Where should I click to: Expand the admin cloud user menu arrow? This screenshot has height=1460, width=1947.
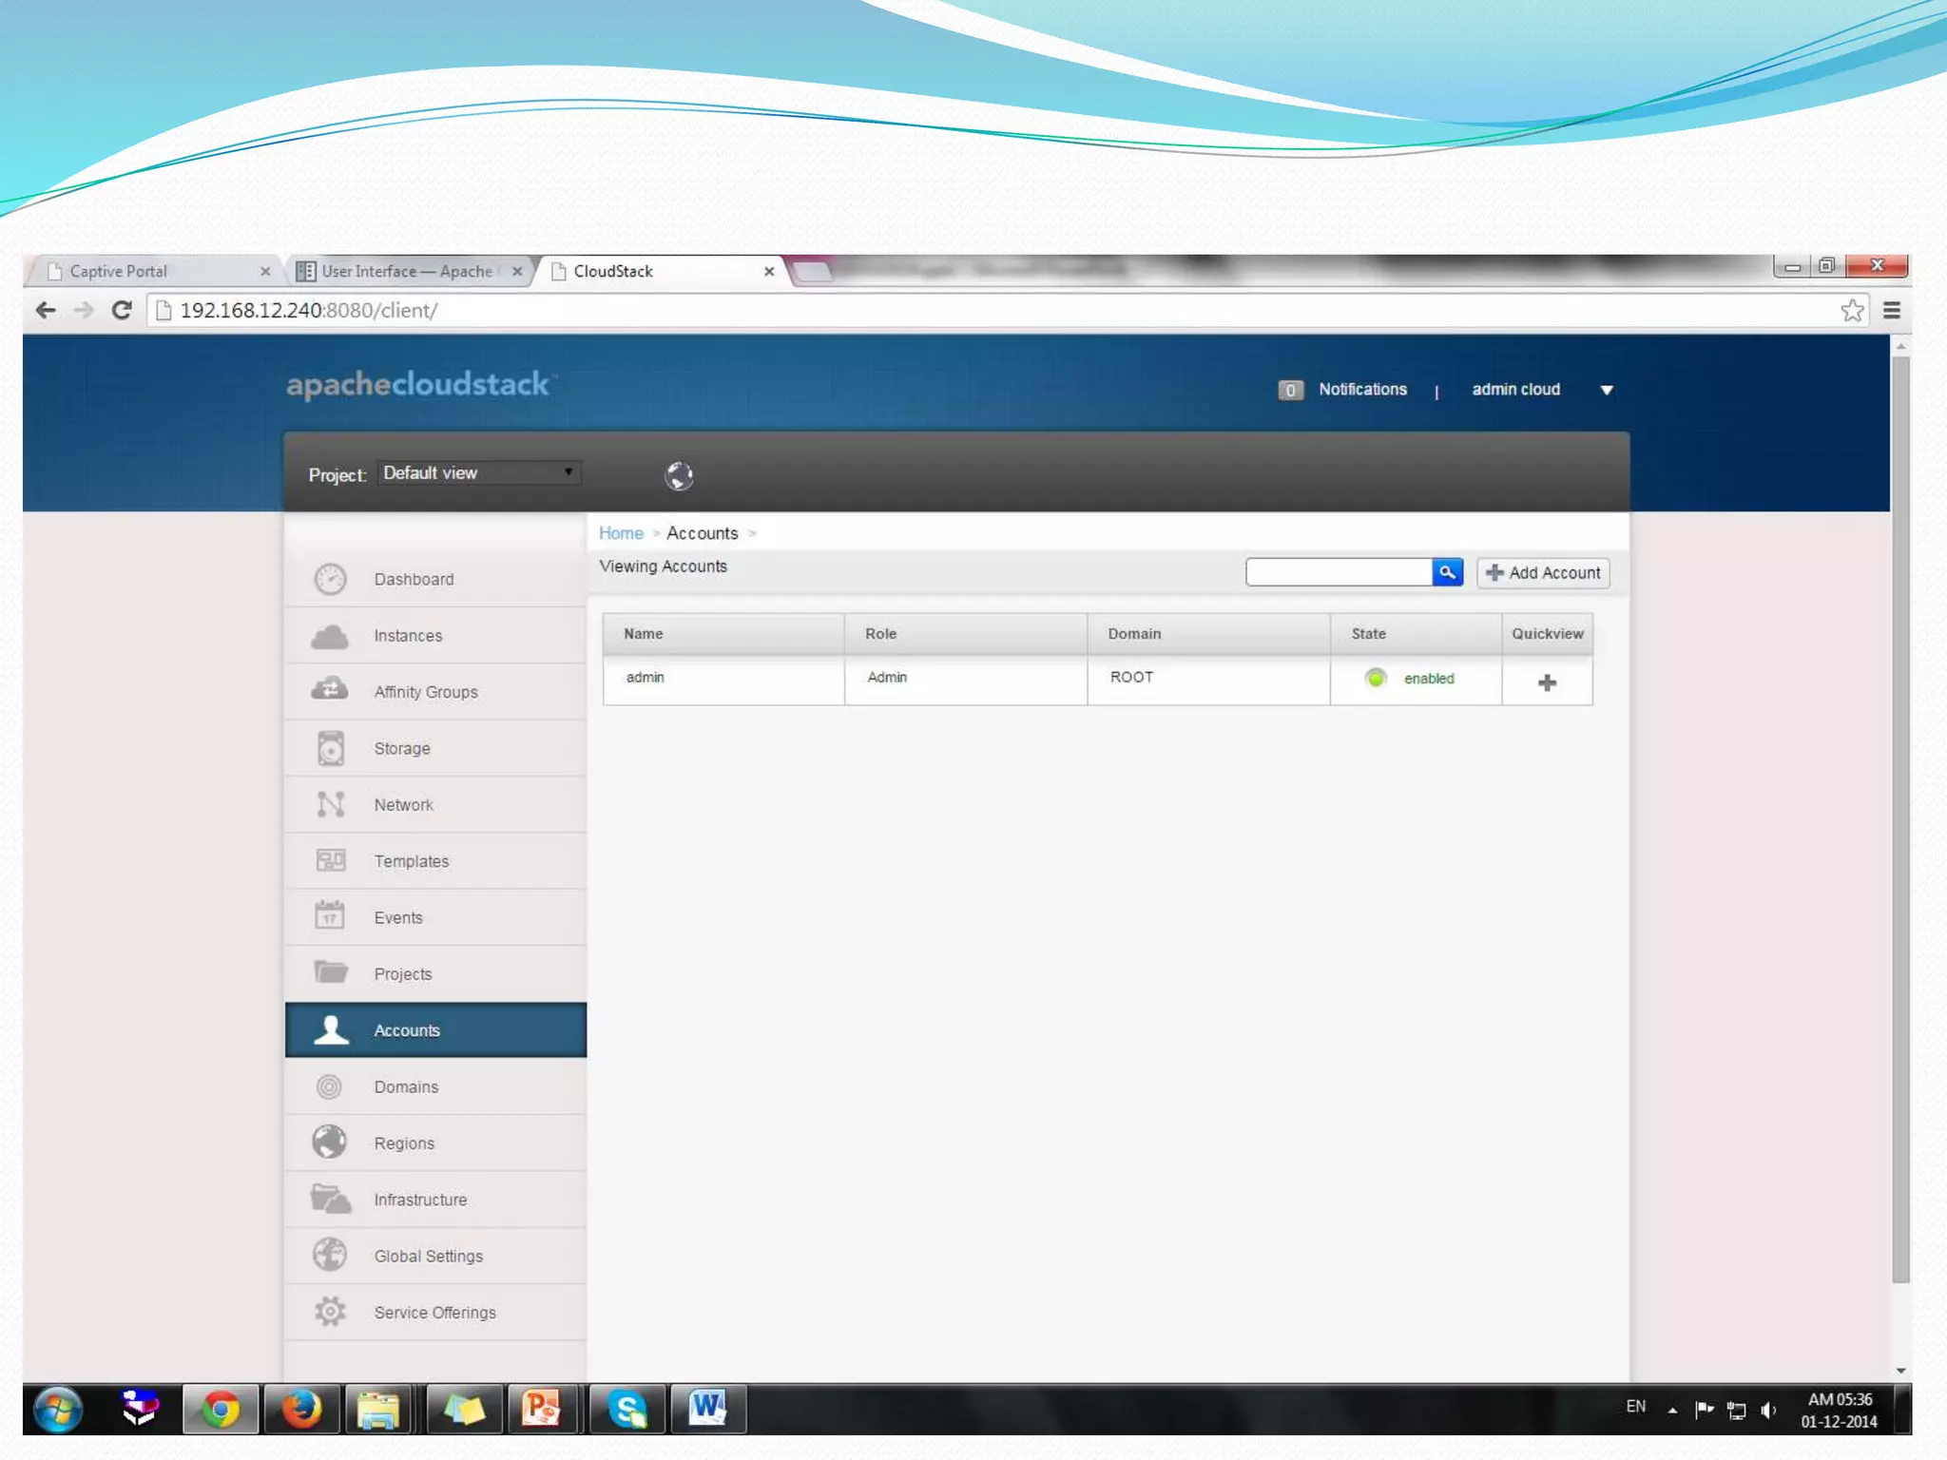[1607, 390]
